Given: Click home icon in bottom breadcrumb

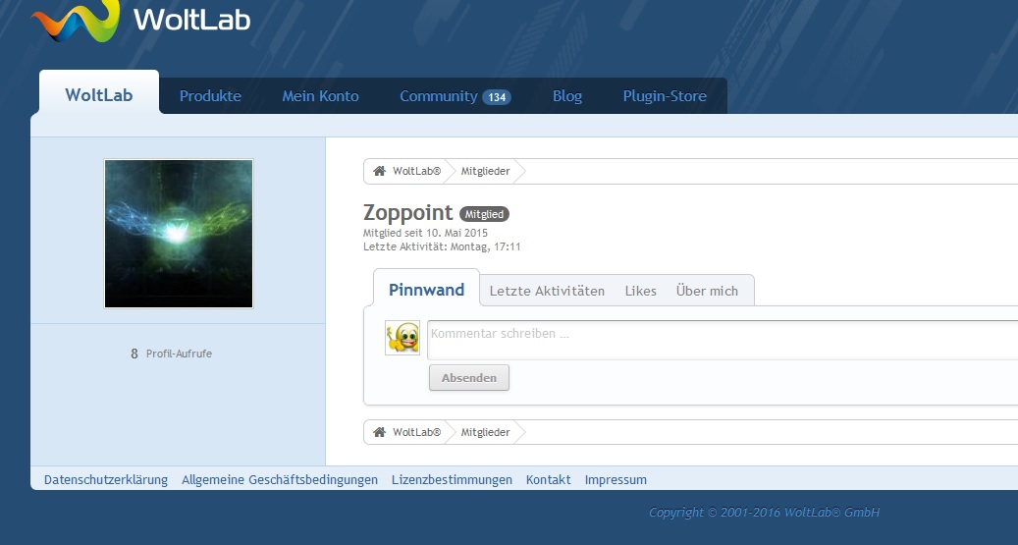Looking at the screenshot, I should (379, 432).
